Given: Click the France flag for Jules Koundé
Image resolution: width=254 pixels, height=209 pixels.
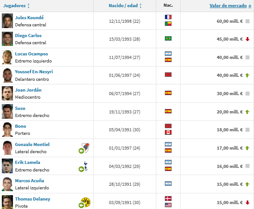Looking at the screenshot, I should pyautogui.click(x=168, y=17).
